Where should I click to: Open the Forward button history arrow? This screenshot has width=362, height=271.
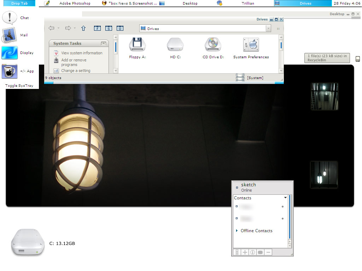pos(75,28)
